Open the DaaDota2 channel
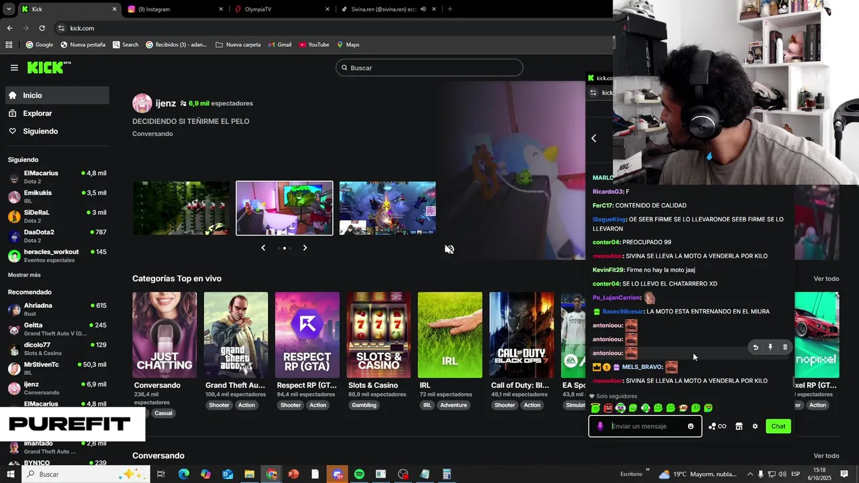 pyautogui.click(x=58, y=236)
